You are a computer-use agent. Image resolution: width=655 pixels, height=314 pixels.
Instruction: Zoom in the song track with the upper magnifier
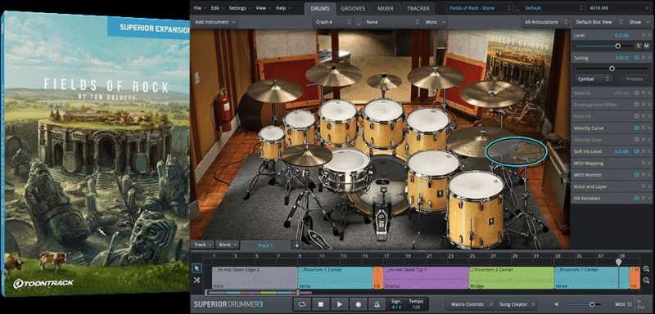click(646, 269)
